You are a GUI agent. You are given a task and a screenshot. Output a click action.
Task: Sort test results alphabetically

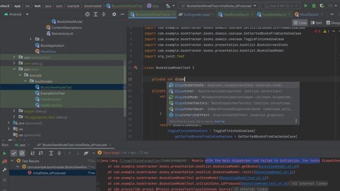[32, 153]
